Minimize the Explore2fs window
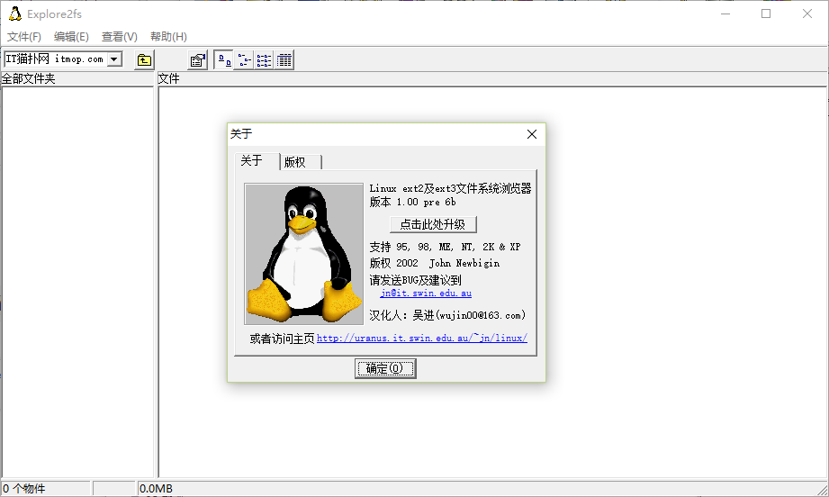This screenshot has width=829, height=497. [x=725, y=14]
